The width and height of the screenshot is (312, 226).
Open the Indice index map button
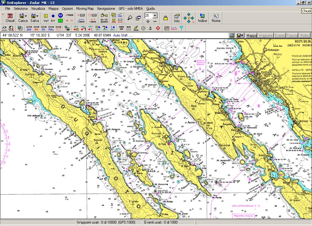[x=202, y=18]
